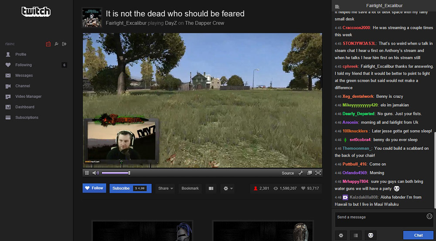Click username svt0cobra4 in chat
The height and width of the screenshot is (241, 436).
(360, 139)
